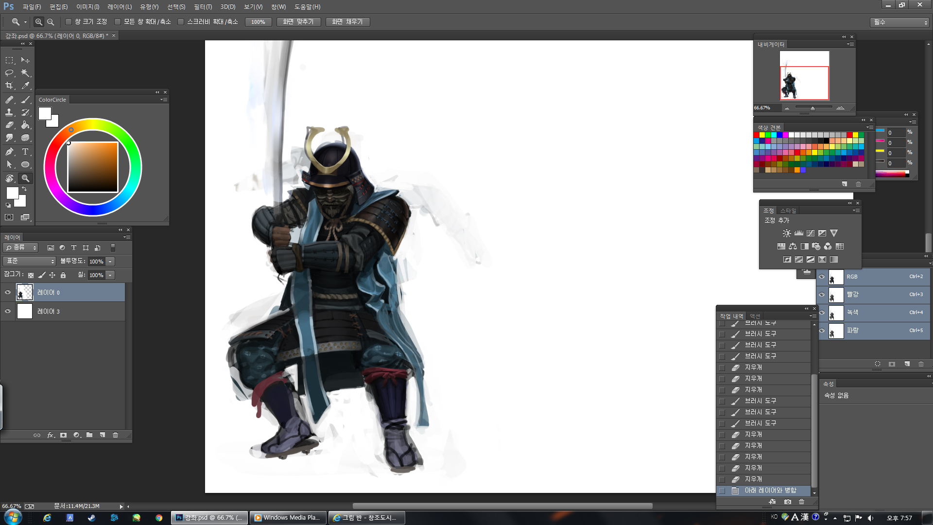Select the Lasso tool
This screenshot has width=933, height=525.
(9, 73)
